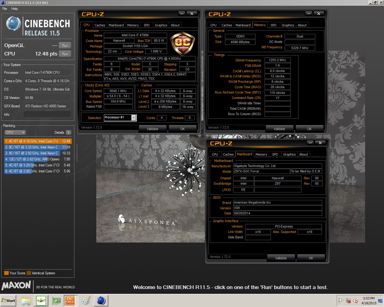Click Validate in the Mainboard window
384x307 pixels.
pyautogui.click(x=281, y=258)
